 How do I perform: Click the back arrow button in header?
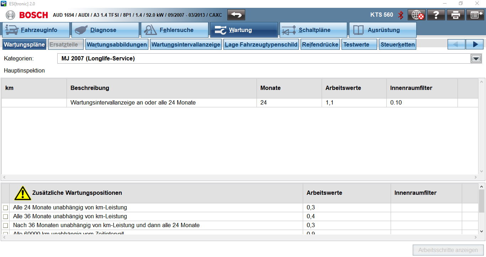pyautogui.click(x=236, y=15)
